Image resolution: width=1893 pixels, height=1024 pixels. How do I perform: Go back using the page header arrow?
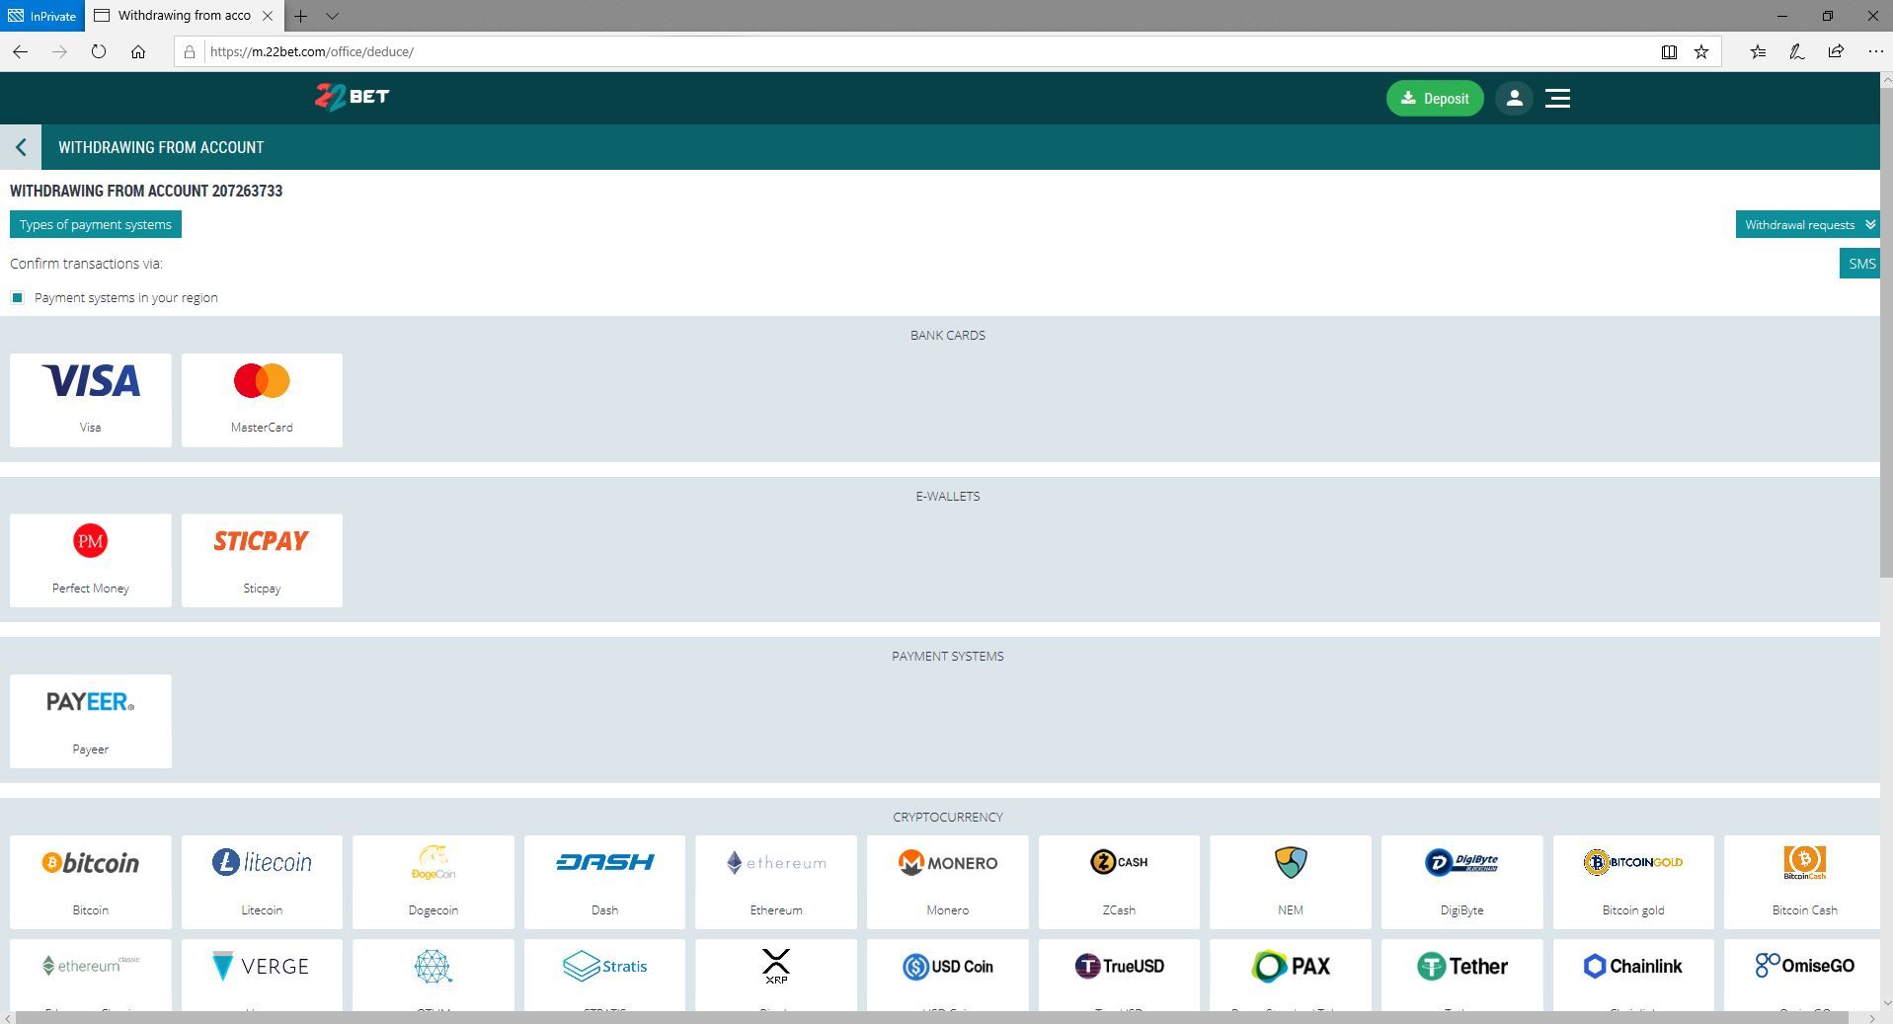point(21,147)
